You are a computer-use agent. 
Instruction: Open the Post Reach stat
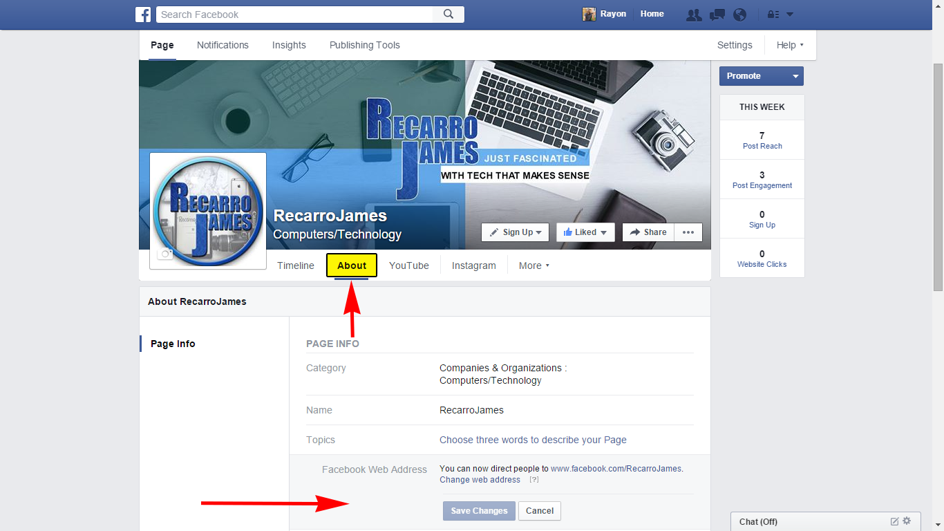762,140
